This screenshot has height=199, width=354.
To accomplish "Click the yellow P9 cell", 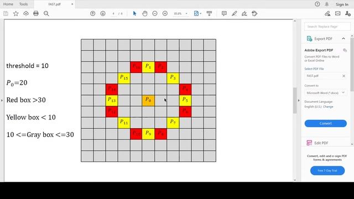I will point(148,134).
